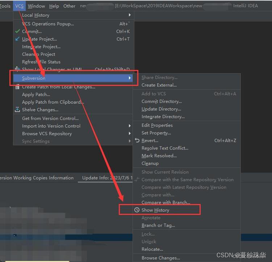
Task: Select Set Property... submenu item
Action: [187, 133]
